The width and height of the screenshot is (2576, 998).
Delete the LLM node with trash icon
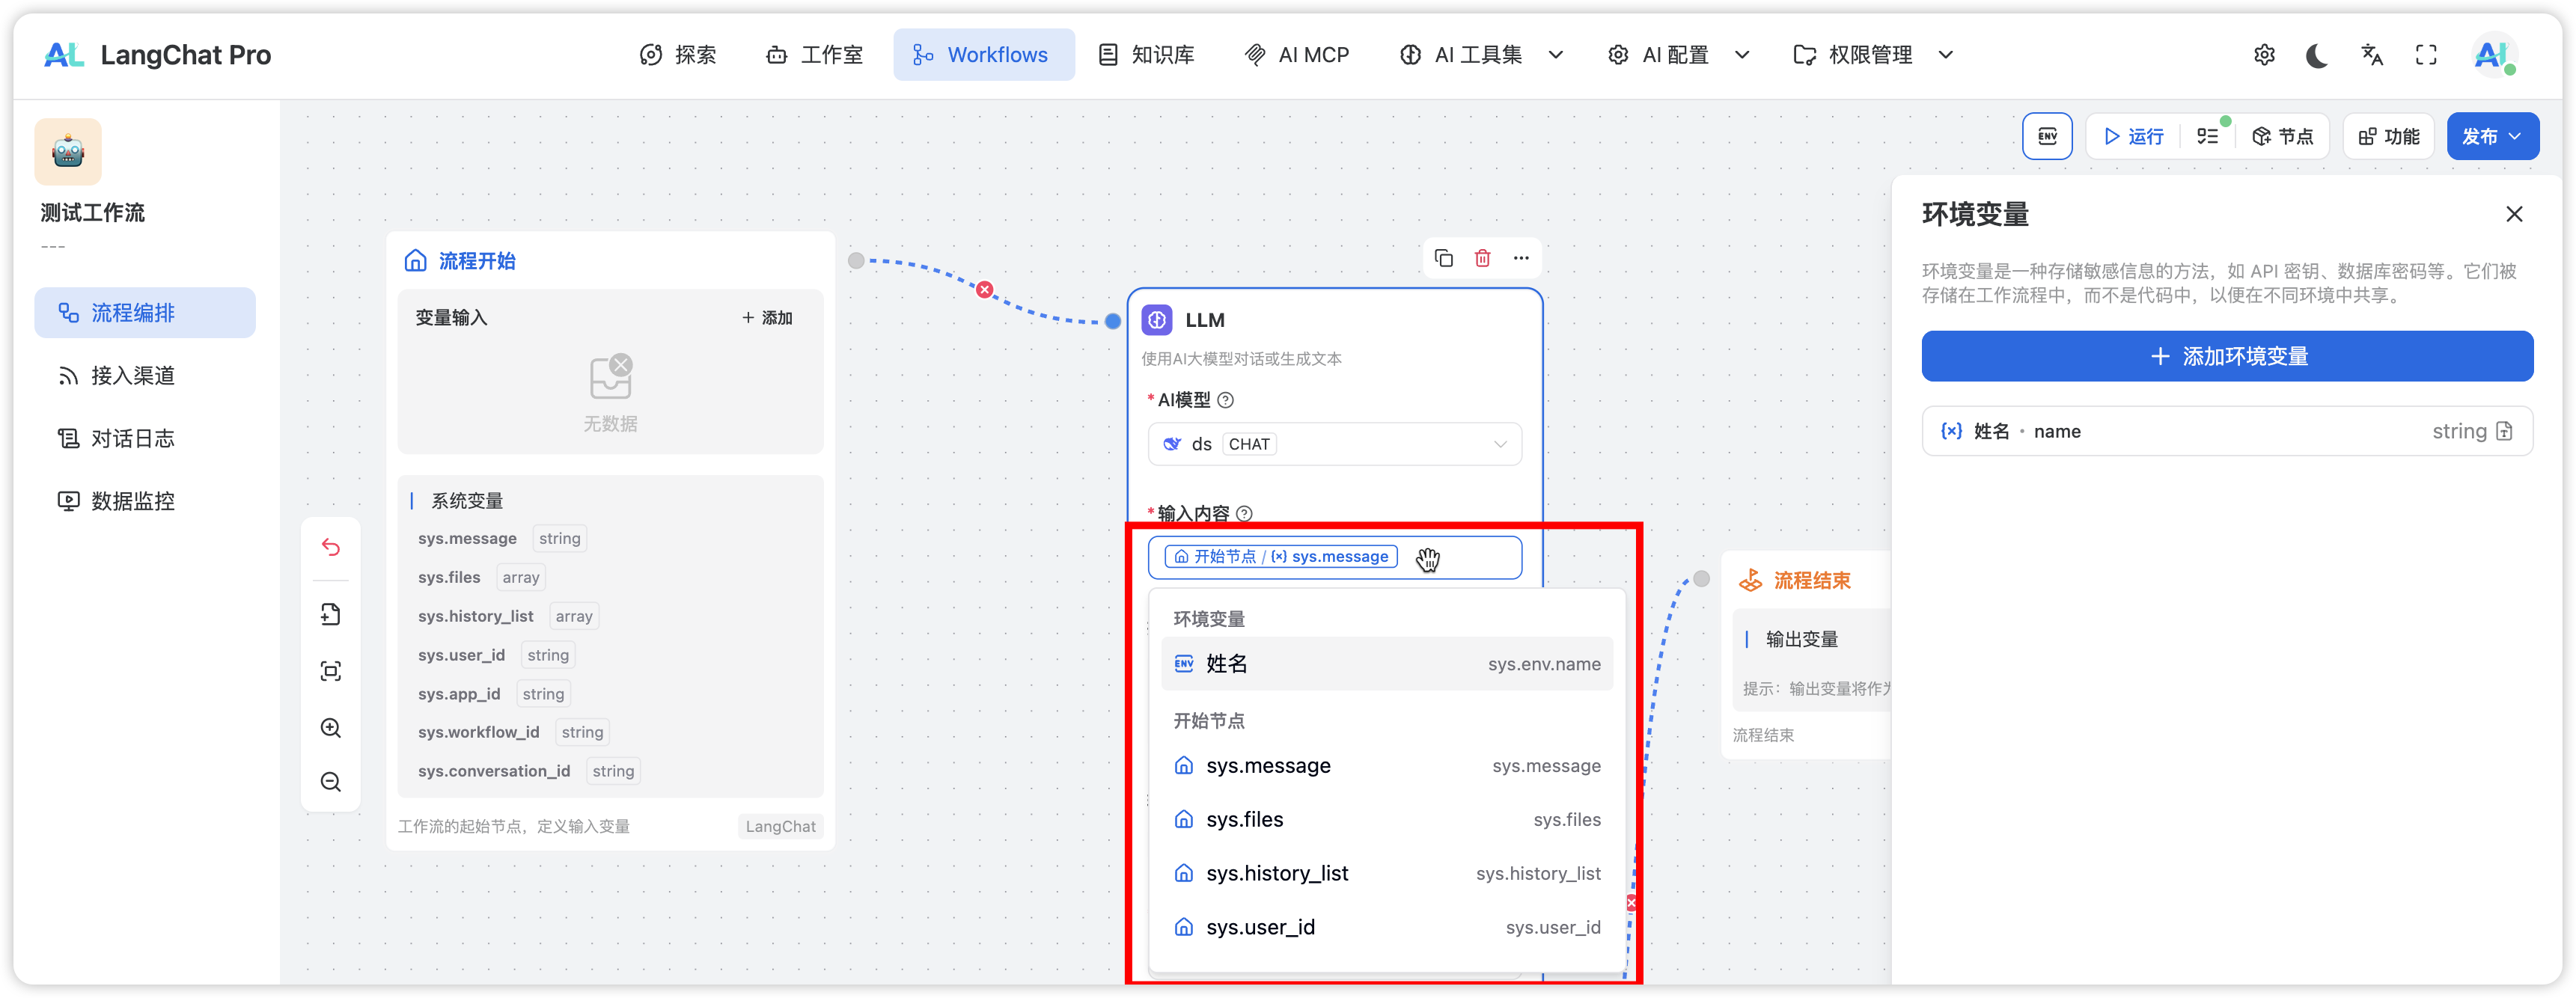click(x=1482, y=258)
